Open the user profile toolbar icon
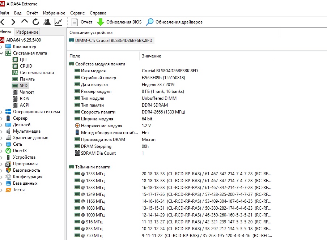Viewport: 327px width, 240px height. [47, 22]
